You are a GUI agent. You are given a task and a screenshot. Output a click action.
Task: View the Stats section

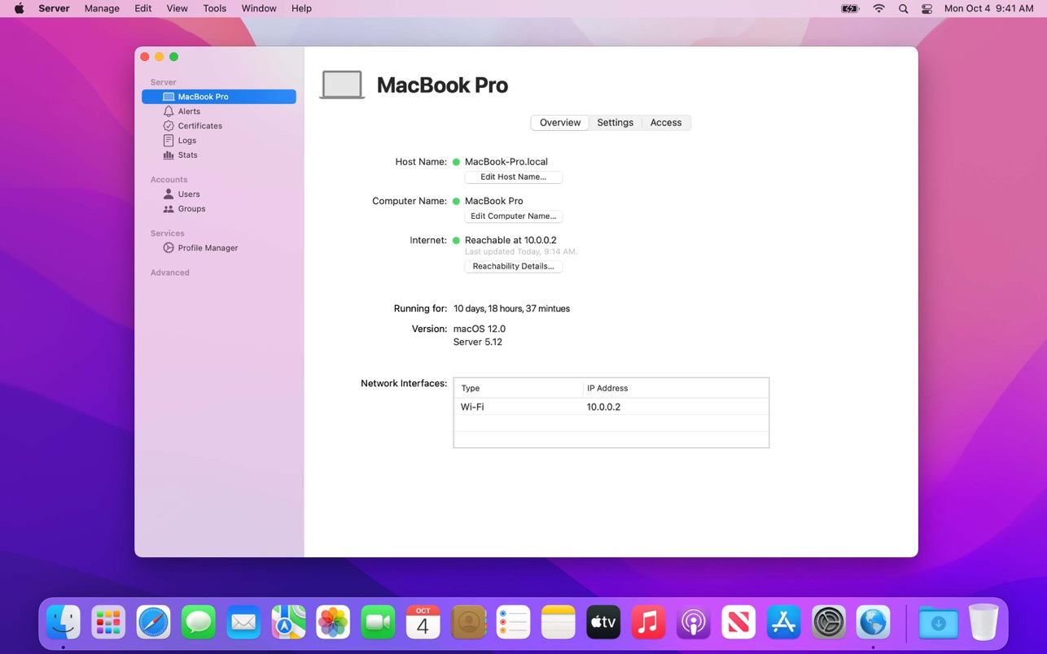[x=187, y=155]
